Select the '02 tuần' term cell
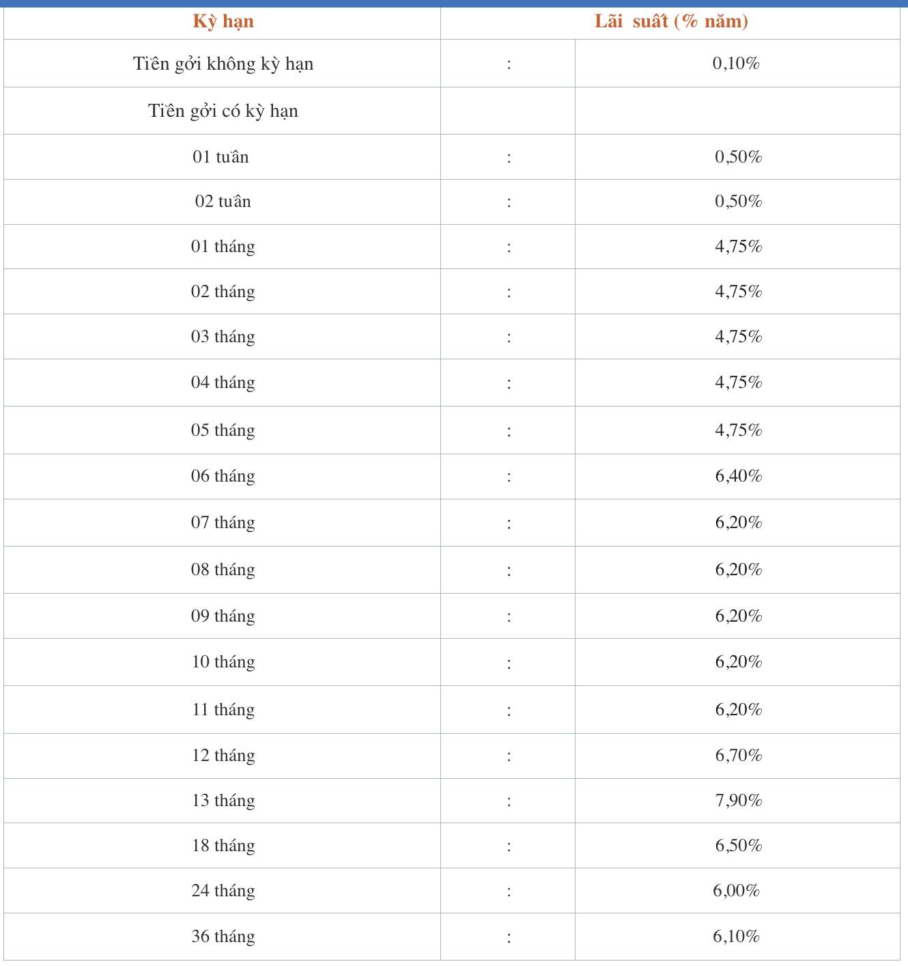Viewport: 908px width, 966px height. point(223,201)
